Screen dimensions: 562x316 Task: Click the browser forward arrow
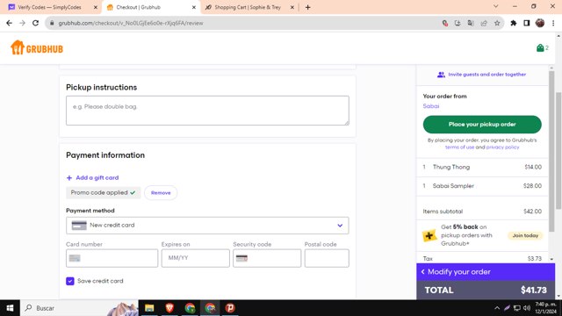[x=22, y=23]
